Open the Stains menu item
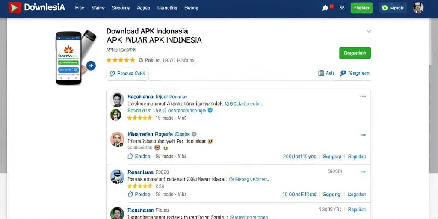The height and width of the screenshot is (219, 438). [x=98, y=8]
